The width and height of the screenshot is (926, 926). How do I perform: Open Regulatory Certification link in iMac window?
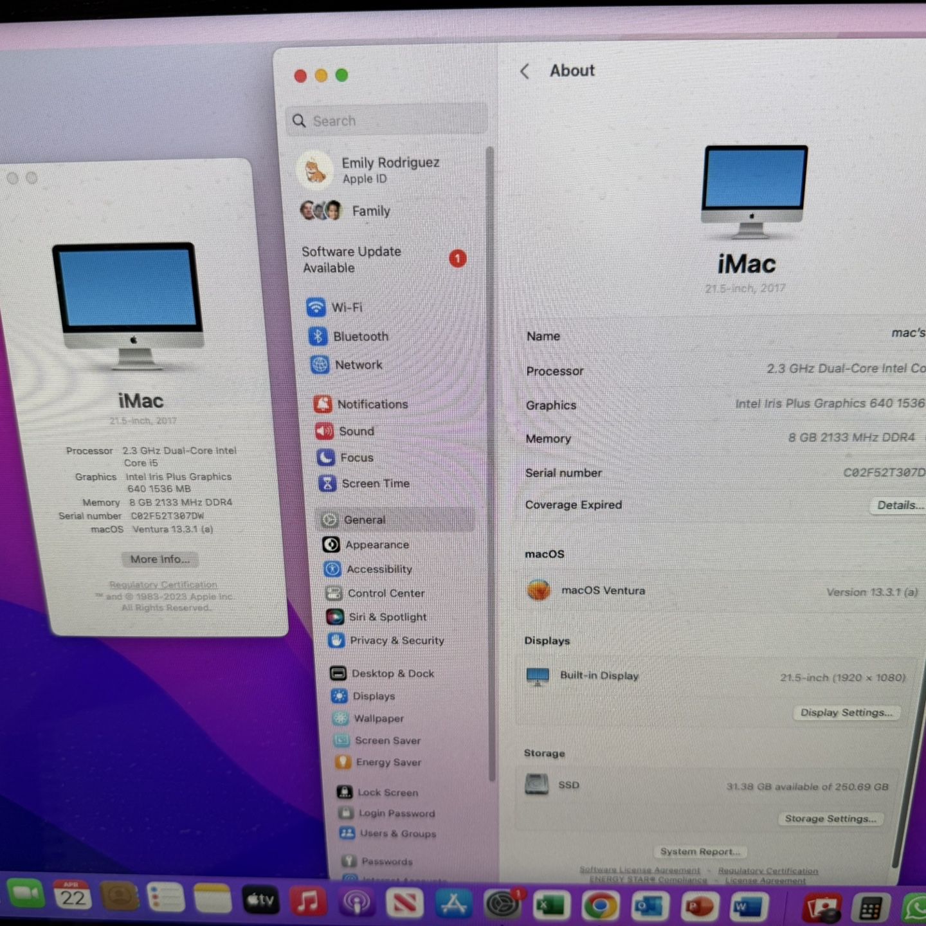pyautogui.click(x=163, y=585)
